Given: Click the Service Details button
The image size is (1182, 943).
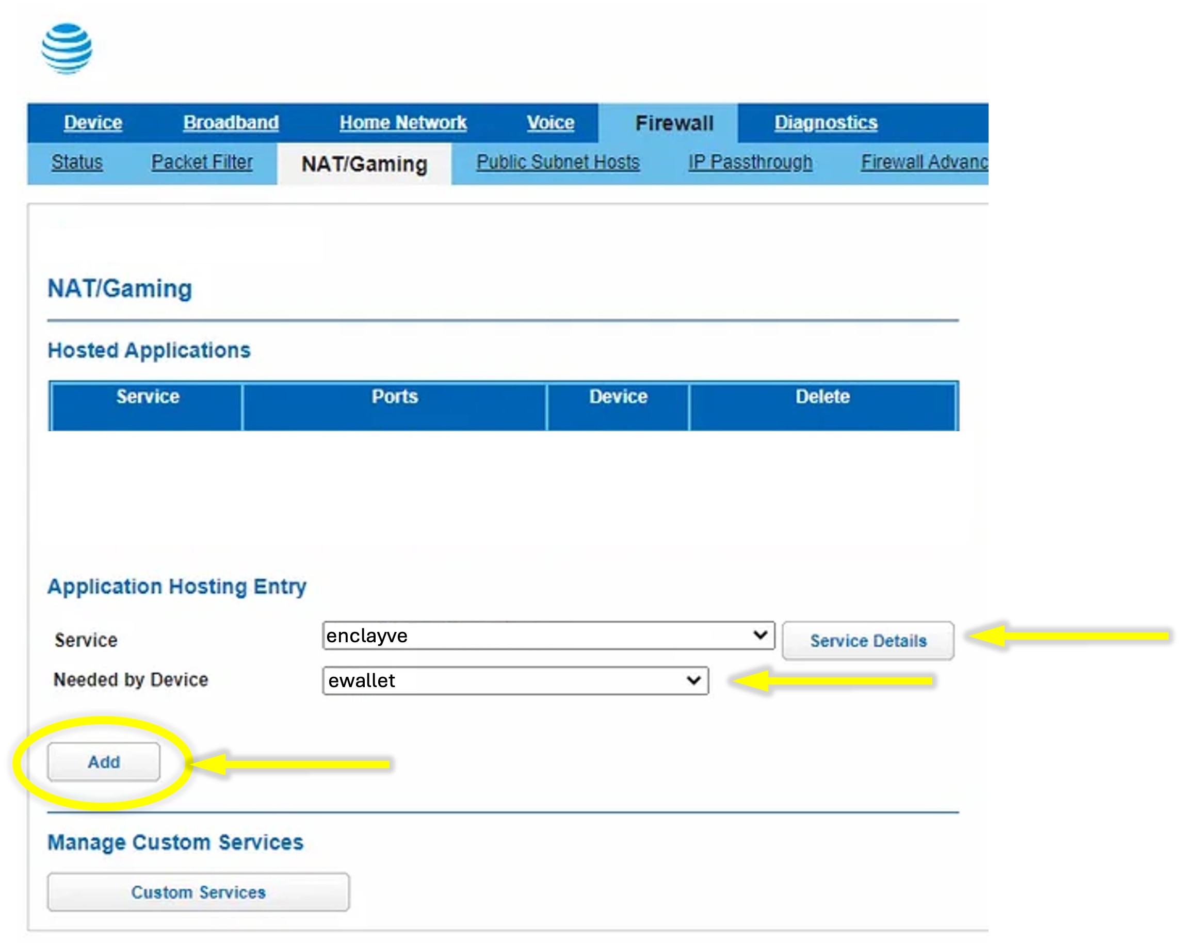Looking at the screenshot, I should (868, 640).
